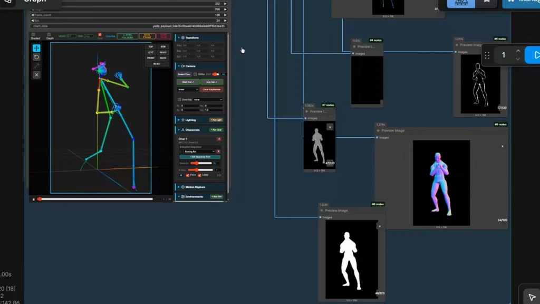540x304 pixels.
Task: Click the queue drag handle dots
Action: tap(487, 55)
